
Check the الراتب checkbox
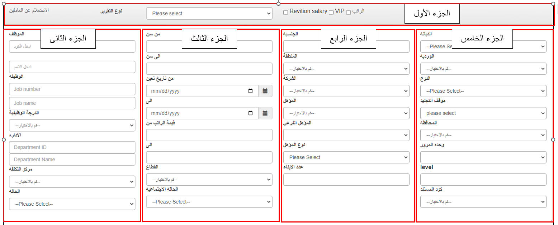click(349, 13)
